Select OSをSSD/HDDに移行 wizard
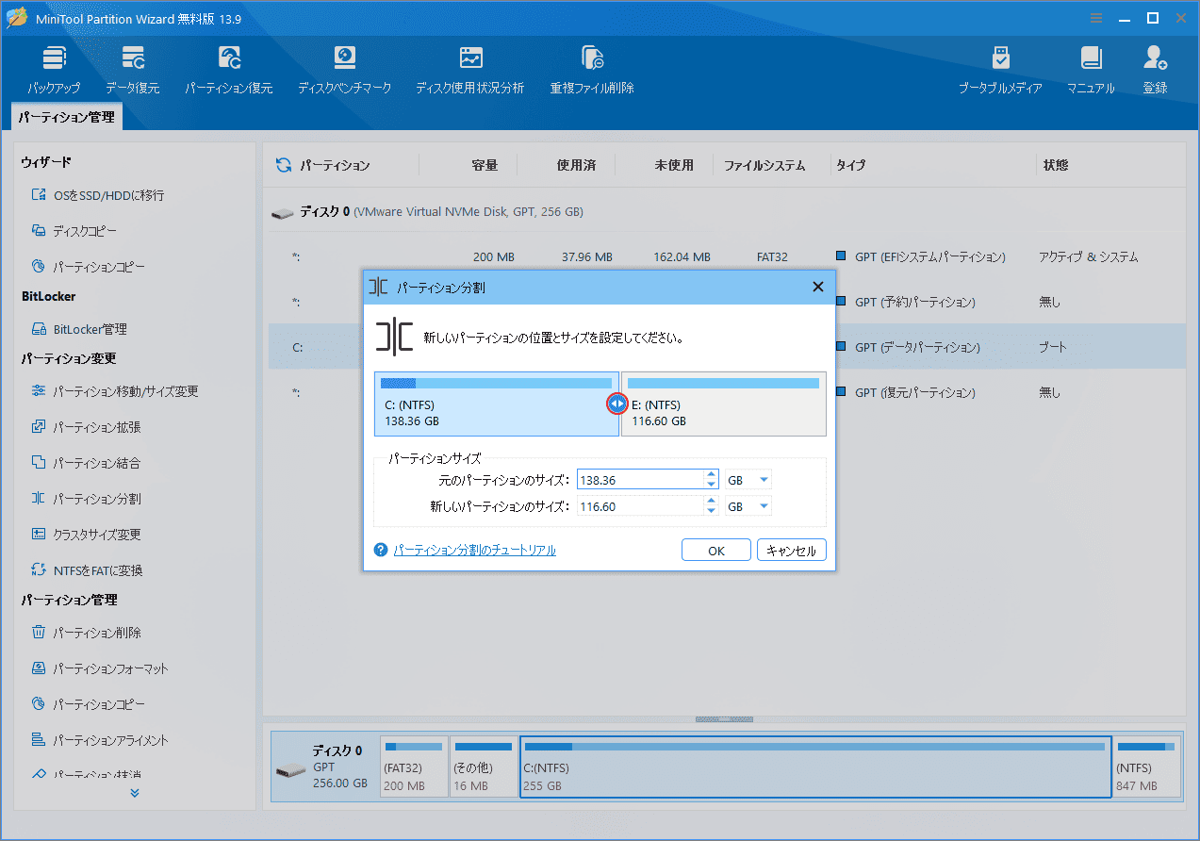The width and height of the screenshot is (1200, 841). pos(98,195)
